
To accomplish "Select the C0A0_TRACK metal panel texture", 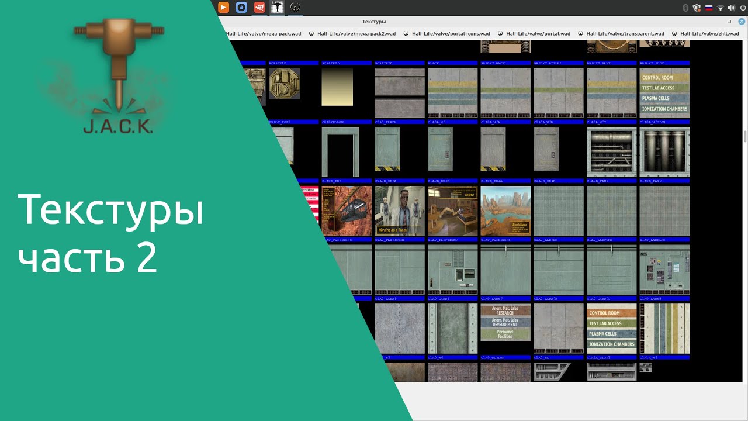I will pos(387,149).
